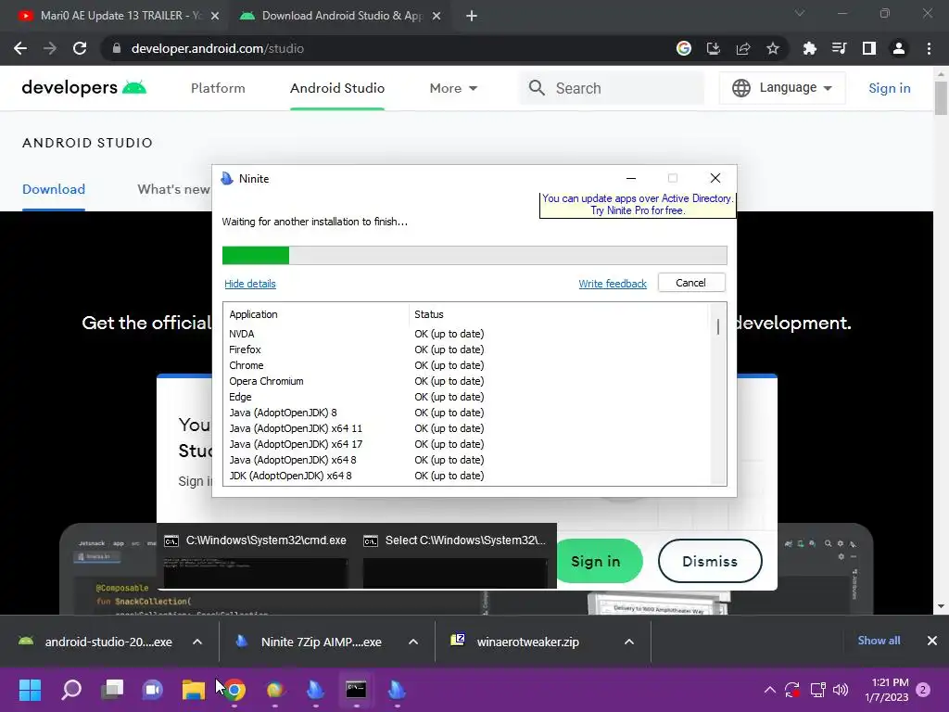Click the Ninite progress bar

coord(474,255)
